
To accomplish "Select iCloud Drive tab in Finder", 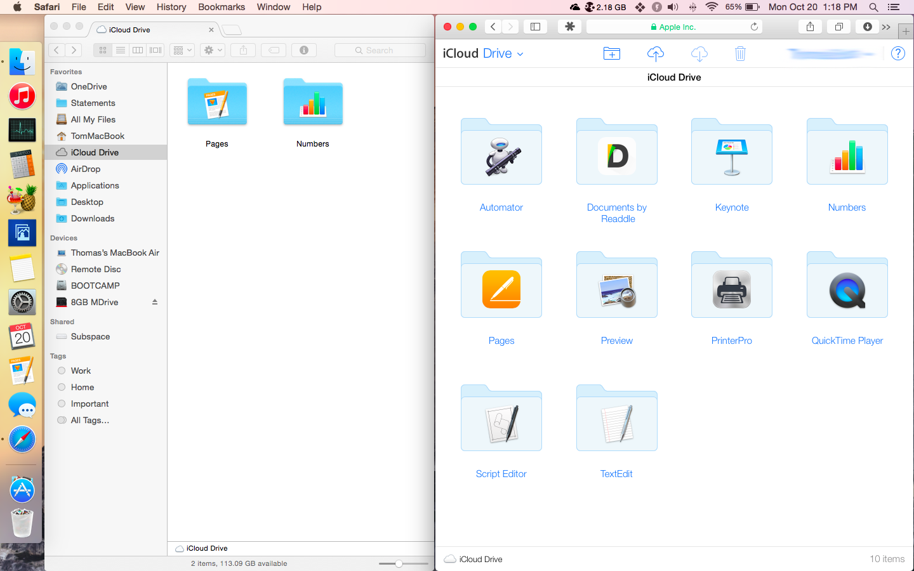I will tap(156, 30).
